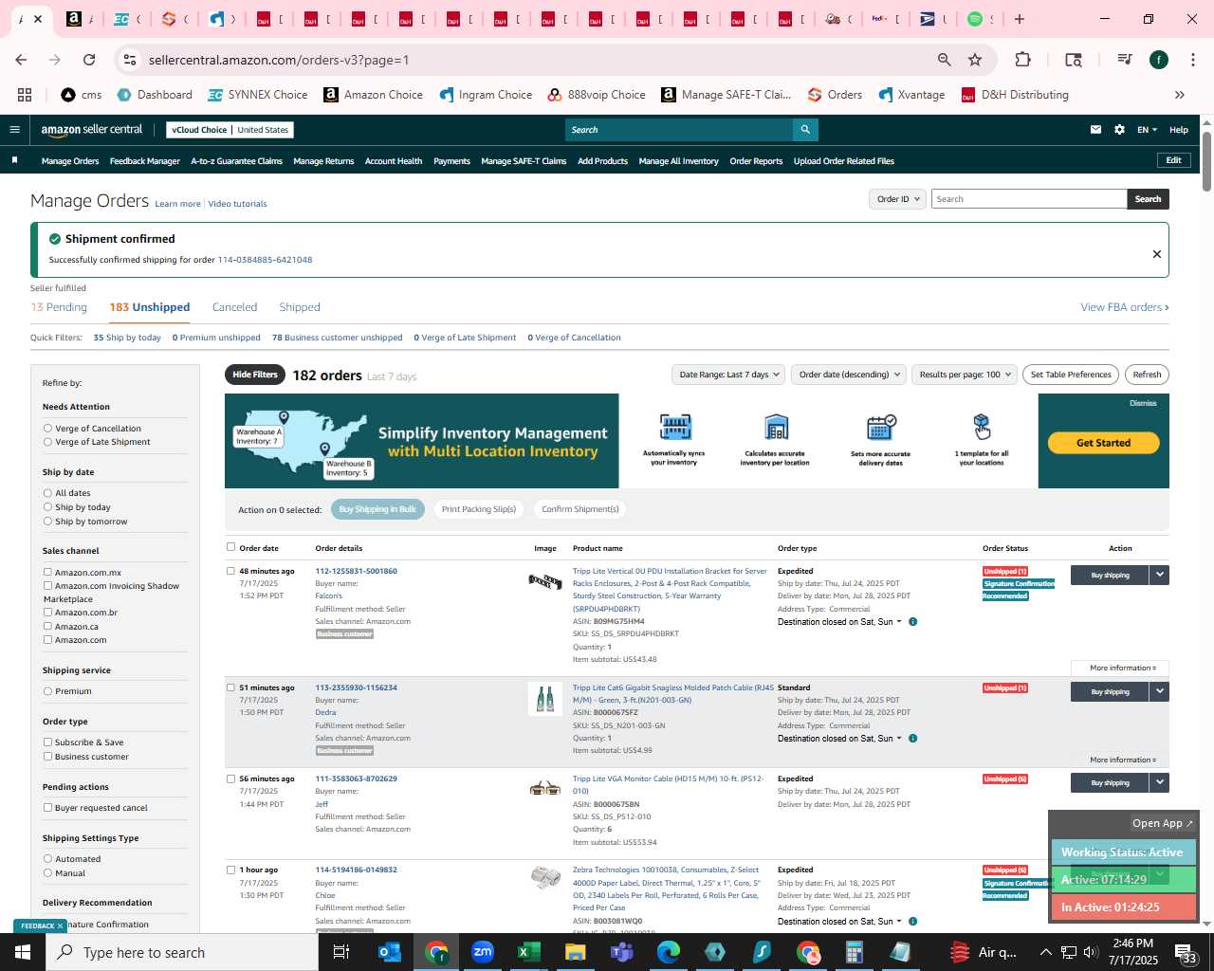
Task: Check Business customer order type
Action: click(x=47, y=757)
